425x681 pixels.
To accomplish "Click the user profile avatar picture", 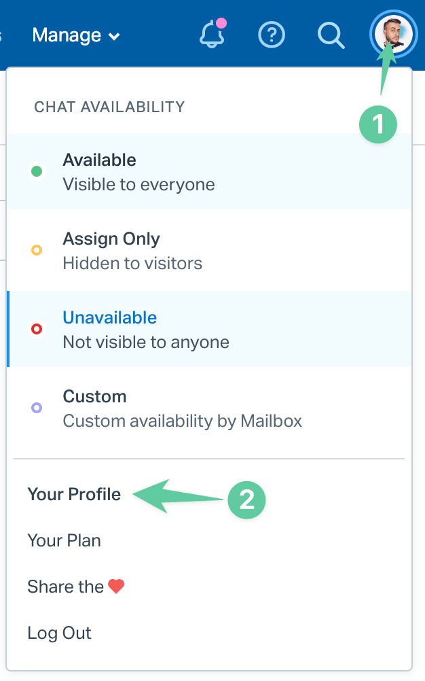I will (x=393, y=34).
